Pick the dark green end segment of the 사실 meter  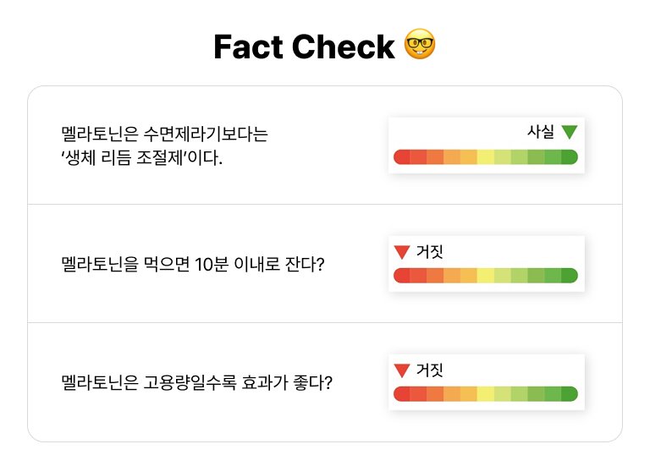(x=570, y=156)
